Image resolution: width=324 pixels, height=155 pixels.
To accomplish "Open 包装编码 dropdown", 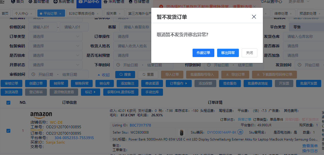I will pos(56,46).
